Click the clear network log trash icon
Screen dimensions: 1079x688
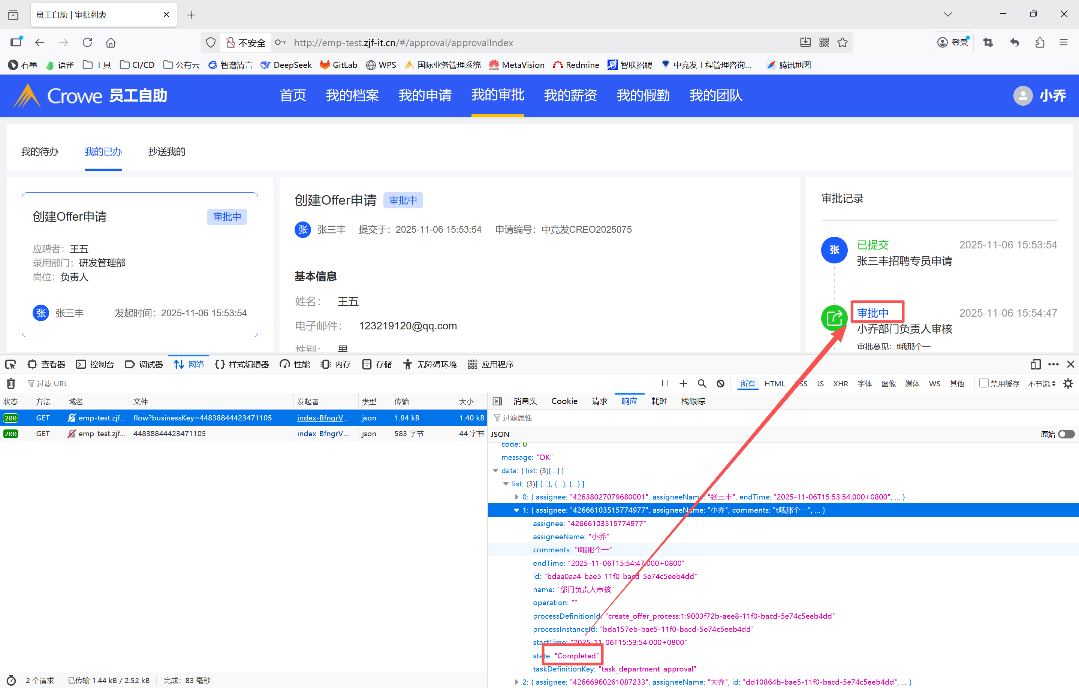click(11, 383)
